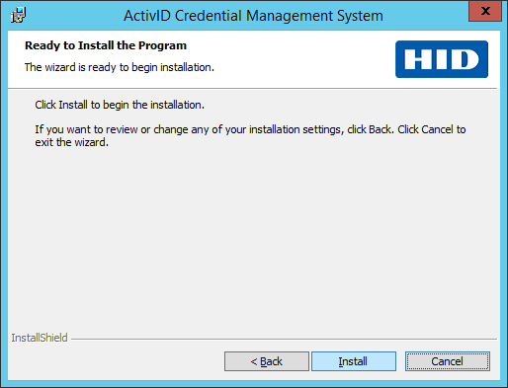
Task: Click the 'wizard is ready to begin' subtitle
Action: 120,67
